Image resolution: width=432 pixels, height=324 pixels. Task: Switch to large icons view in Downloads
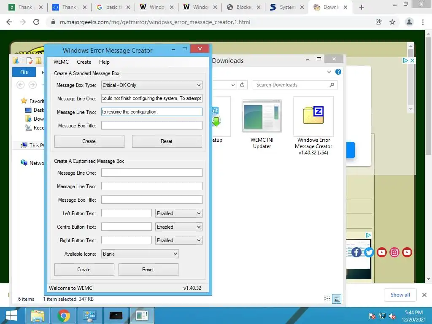point(337,299)
